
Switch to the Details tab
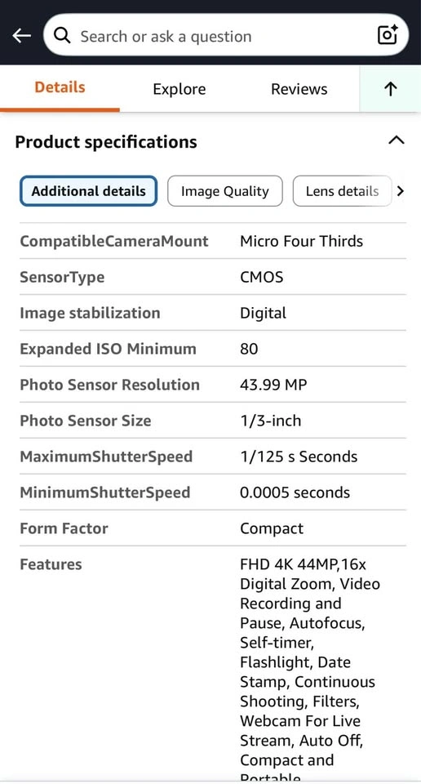tap(60, 87)
